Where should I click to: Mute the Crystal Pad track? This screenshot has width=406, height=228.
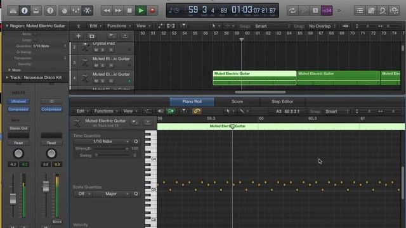pos(96,50)
